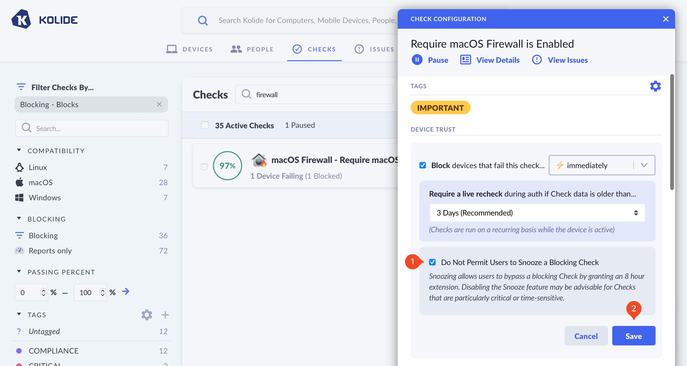Uncheck Block devices that fail this check
The image size is (687, 366).
click(x=422, y=165)
